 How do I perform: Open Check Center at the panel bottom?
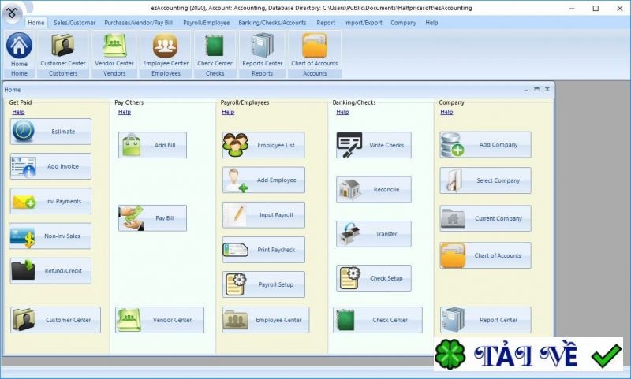378,320
